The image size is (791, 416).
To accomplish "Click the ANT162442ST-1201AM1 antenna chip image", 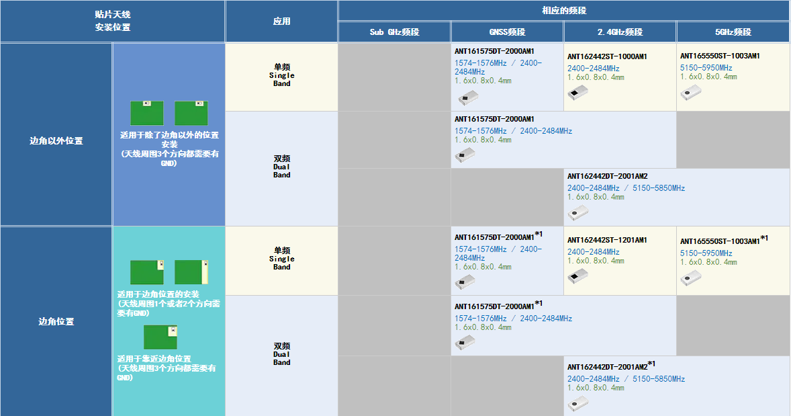I will (577, 276).
